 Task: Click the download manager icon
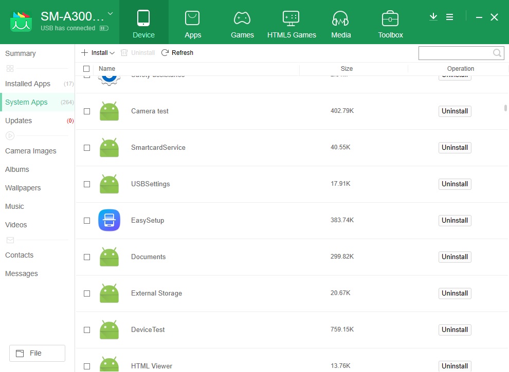[x=433, y=16]
